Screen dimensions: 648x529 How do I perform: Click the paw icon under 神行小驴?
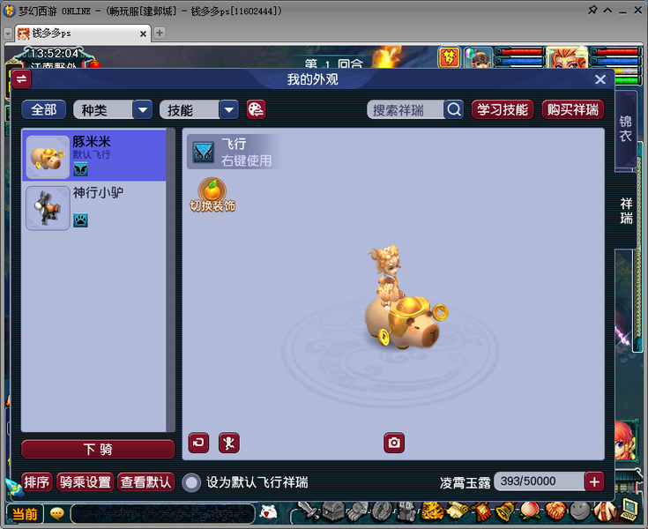coord(80,220)
